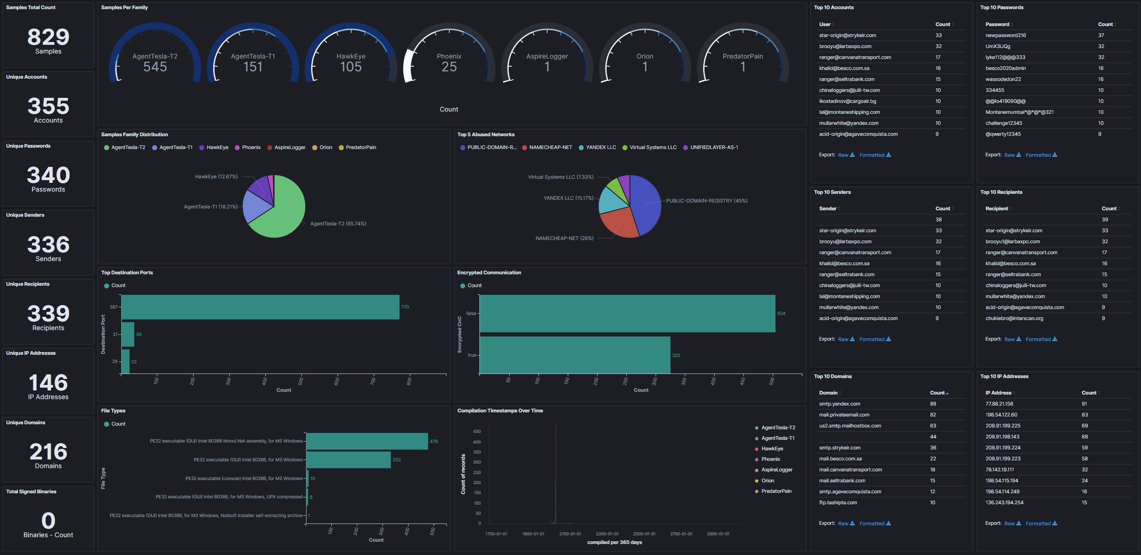Click 198.54.122.60 IP address row
Image resolution: width=1141 pixels, height=555 pixels.
1058,415
